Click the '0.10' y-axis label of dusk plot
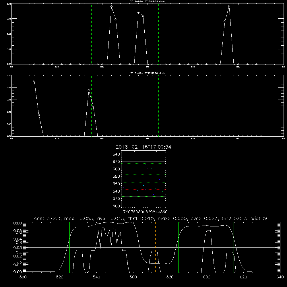Viewport: 287px width, 287px height. point(9,75)
